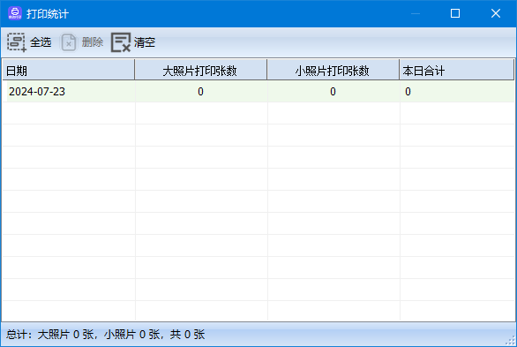Click the app icon in title bar
The height and width of the screenshot is (347, 517).
click(x=15, y=13)
